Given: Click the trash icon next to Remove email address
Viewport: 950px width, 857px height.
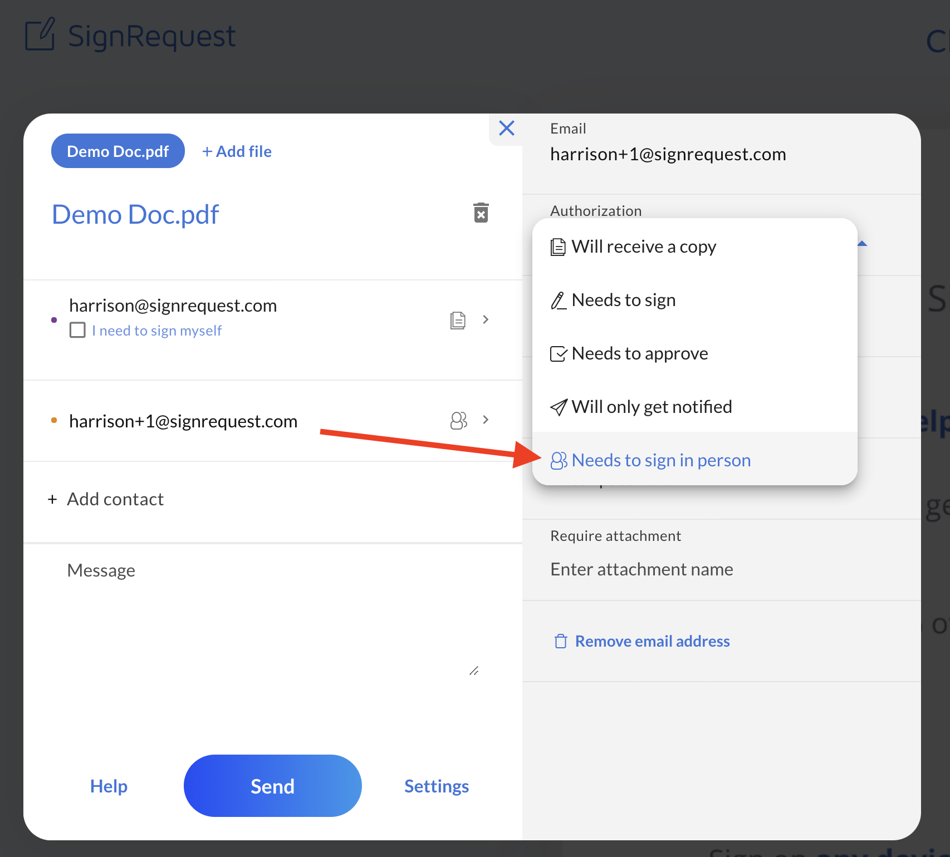Looking at the screenshot, I should [561, 641].
